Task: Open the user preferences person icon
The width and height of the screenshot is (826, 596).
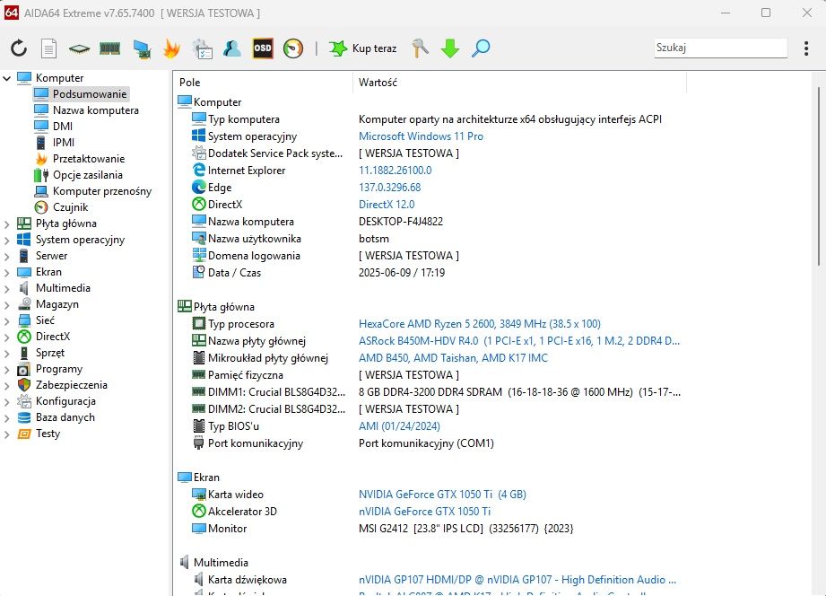Action: tap(231, 48)
